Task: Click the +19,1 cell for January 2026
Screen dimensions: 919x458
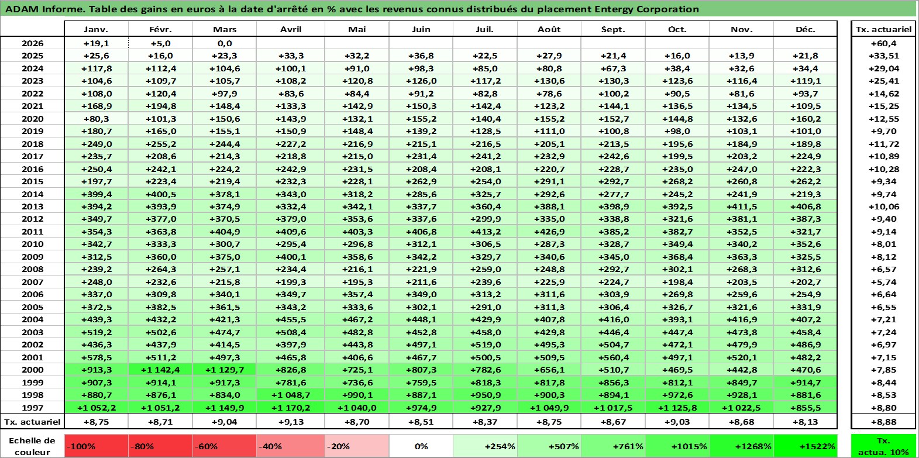Action: tap(96, 43)
